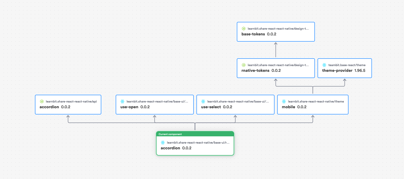Click the teambit.base-react/theme scope label

coord(347,65)
